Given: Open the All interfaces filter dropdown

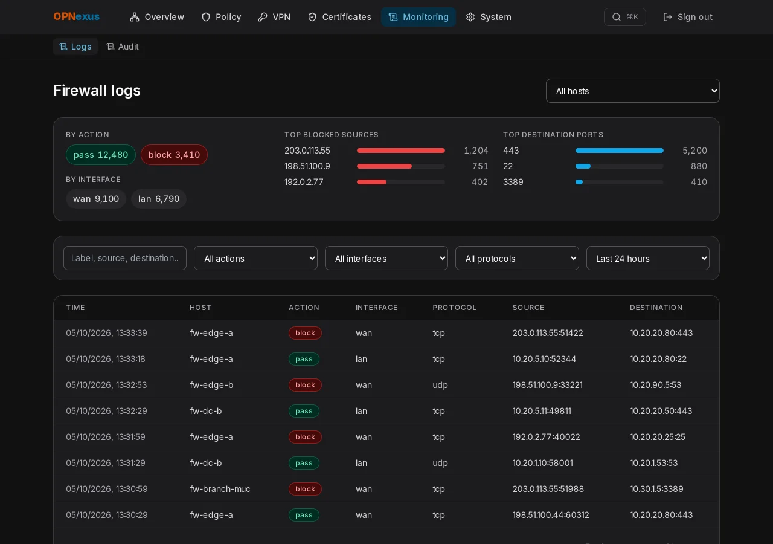Looking at the screenshot, I should point(386,258).
